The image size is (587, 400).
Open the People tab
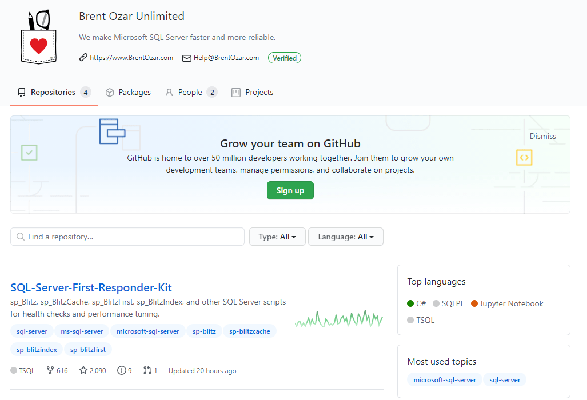pos(191,93)
